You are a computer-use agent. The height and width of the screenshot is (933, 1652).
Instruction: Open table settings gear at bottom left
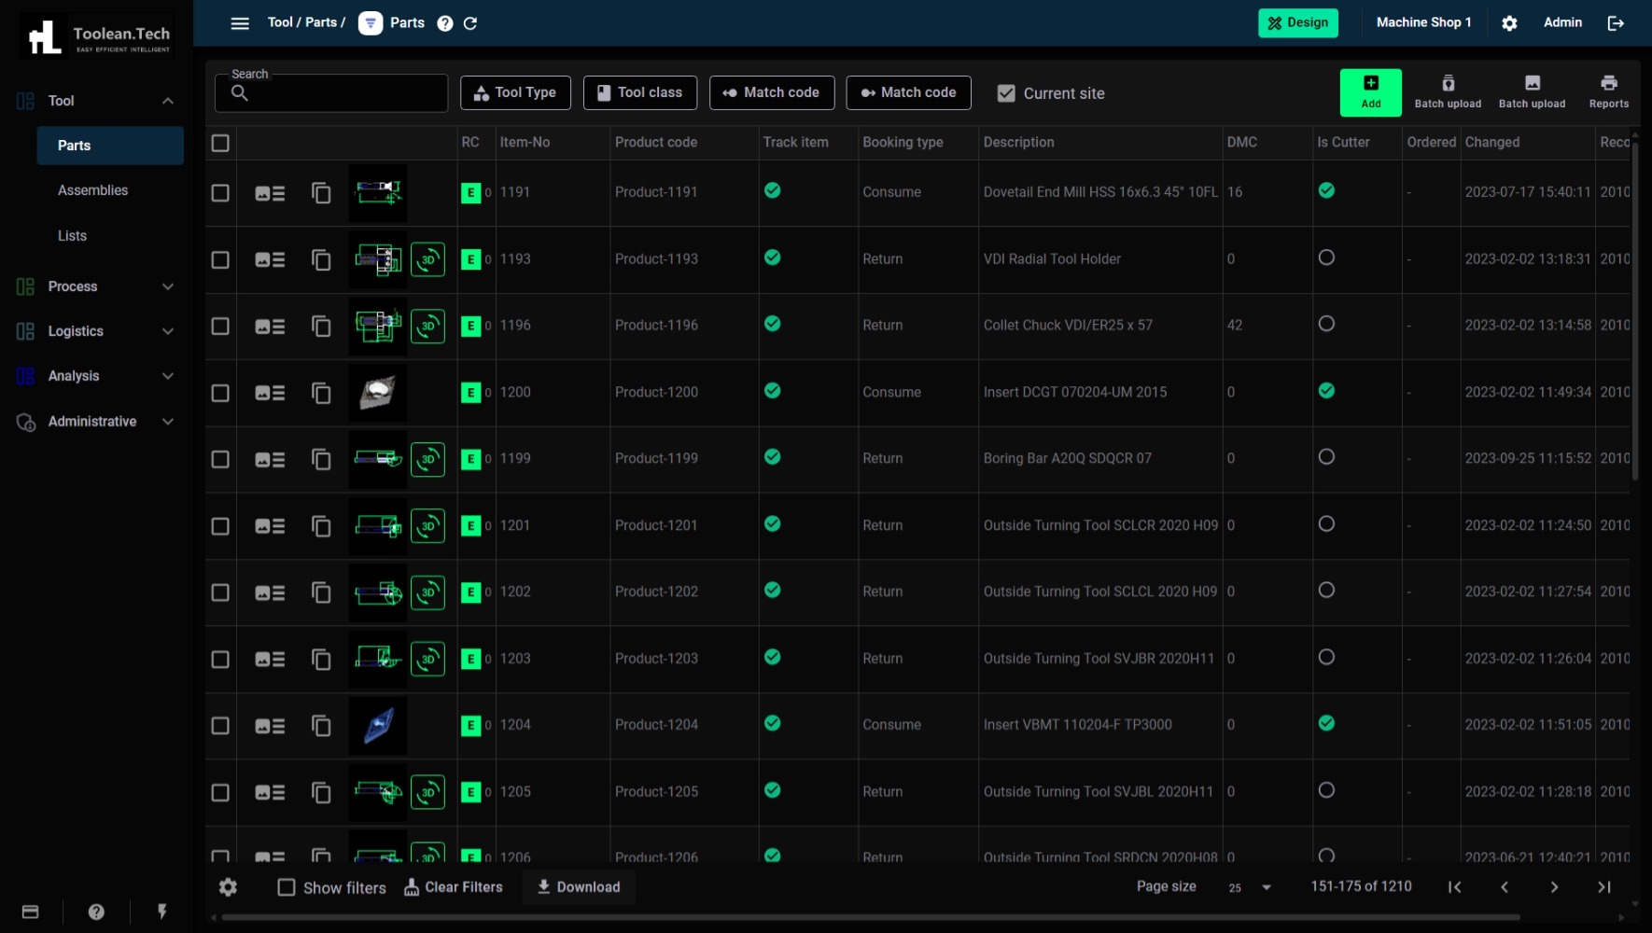pyautogui.click(x=228, y=887)
